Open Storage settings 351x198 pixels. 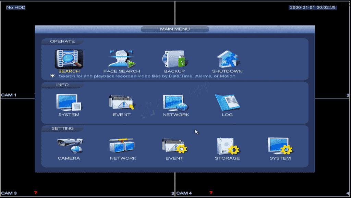click(x=227, y=146)
